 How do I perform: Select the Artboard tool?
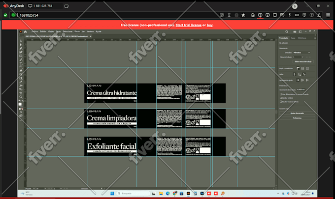[21, 93]
